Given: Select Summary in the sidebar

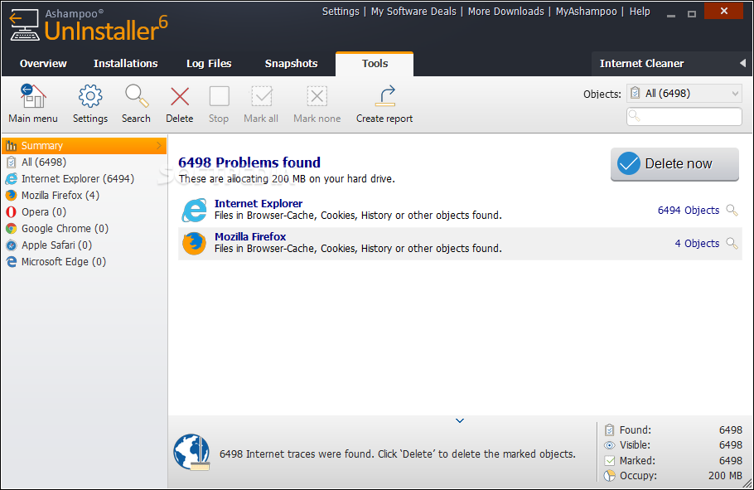Looking at the screenshot, I should tap(85, 145).
